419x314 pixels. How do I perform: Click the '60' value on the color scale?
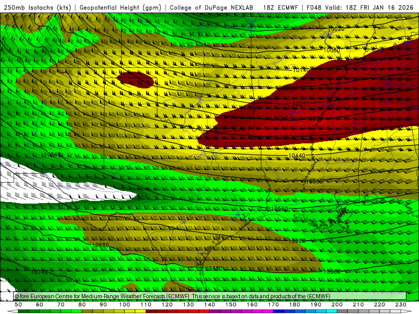[x=39, y=305]
